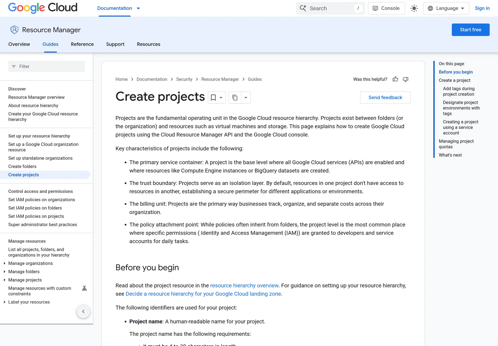
Task: Switch to the Resources tab
Action: tap(149, 44)
